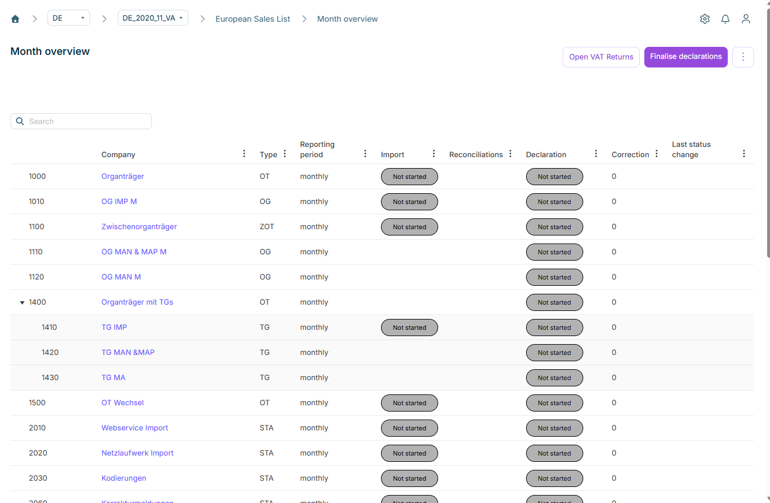
Task: Select company number 2010 cell
Action: tap(37, 428)
